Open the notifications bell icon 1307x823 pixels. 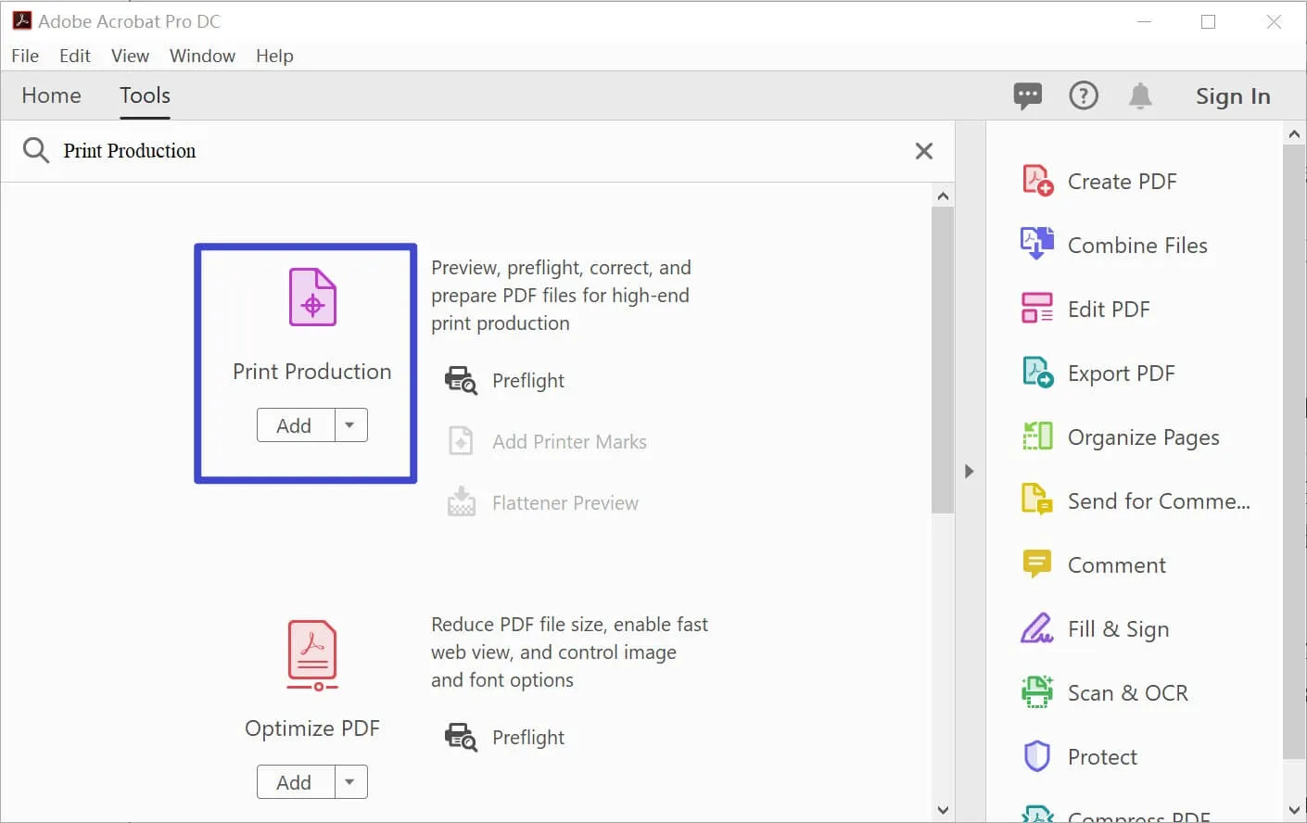[x=1140, y=95]
